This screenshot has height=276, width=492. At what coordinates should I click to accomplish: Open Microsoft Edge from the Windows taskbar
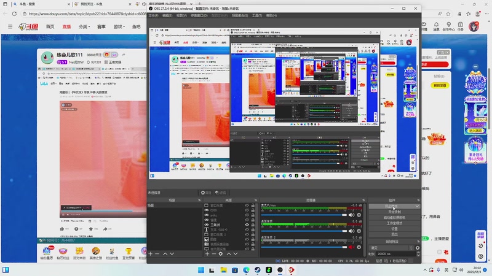[247, 269]
